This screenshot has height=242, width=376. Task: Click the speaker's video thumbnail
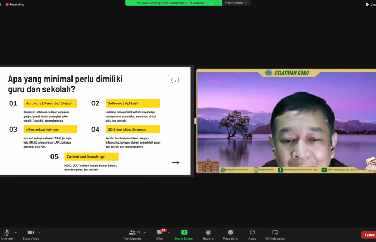point(286,120)
